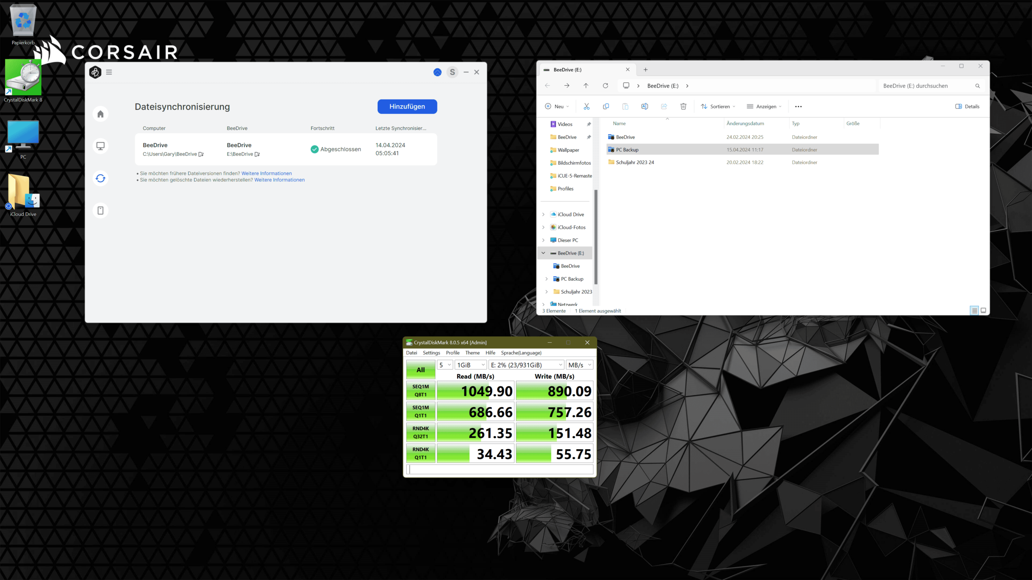This screenshot has width=1032, height=580.
Task: Open Anzeigen dropdown in Explorer
Action: tap(764, 106)
